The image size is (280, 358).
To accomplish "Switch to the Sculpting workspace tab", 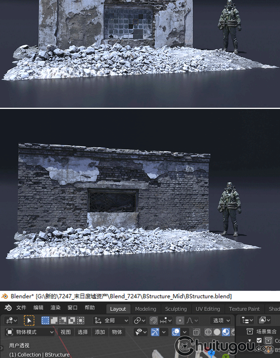I will point(176,309).
